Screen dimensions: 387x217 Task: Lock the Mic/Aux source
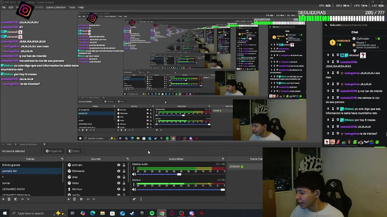(124, 189)
